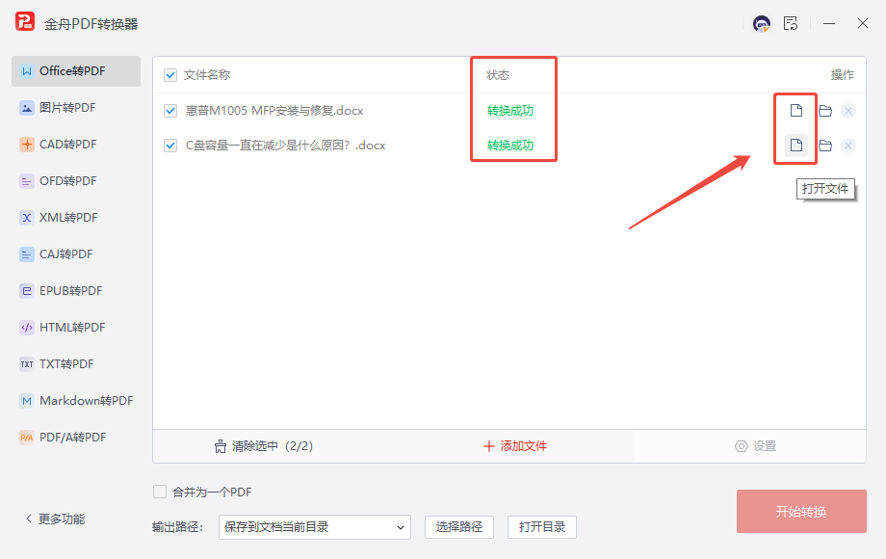Open converted file for C盘容量 row
The image size is (886, 559).
[795, 146]
